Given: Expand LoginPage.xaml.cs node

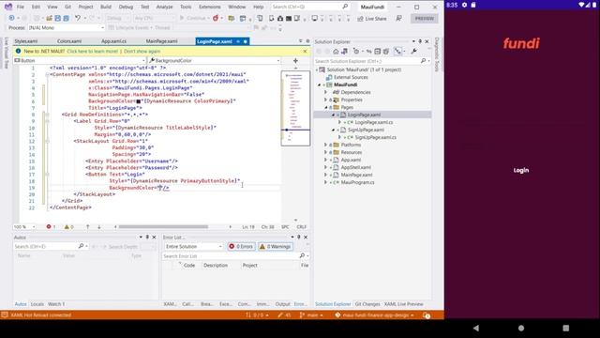Looking at the screenshot, I should point(339,122).
